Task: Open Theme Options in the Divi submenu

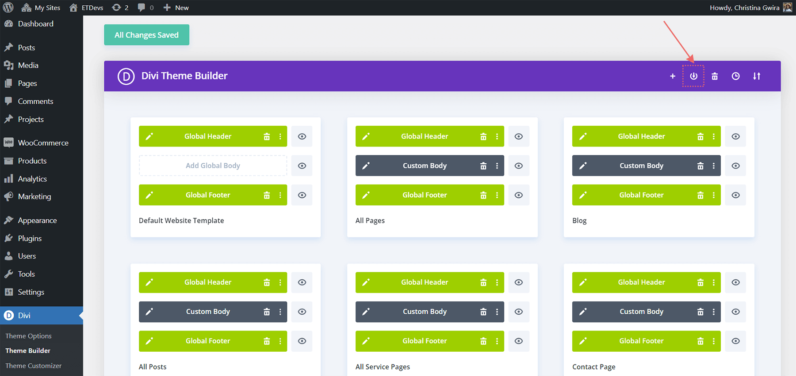Action: 28,336
